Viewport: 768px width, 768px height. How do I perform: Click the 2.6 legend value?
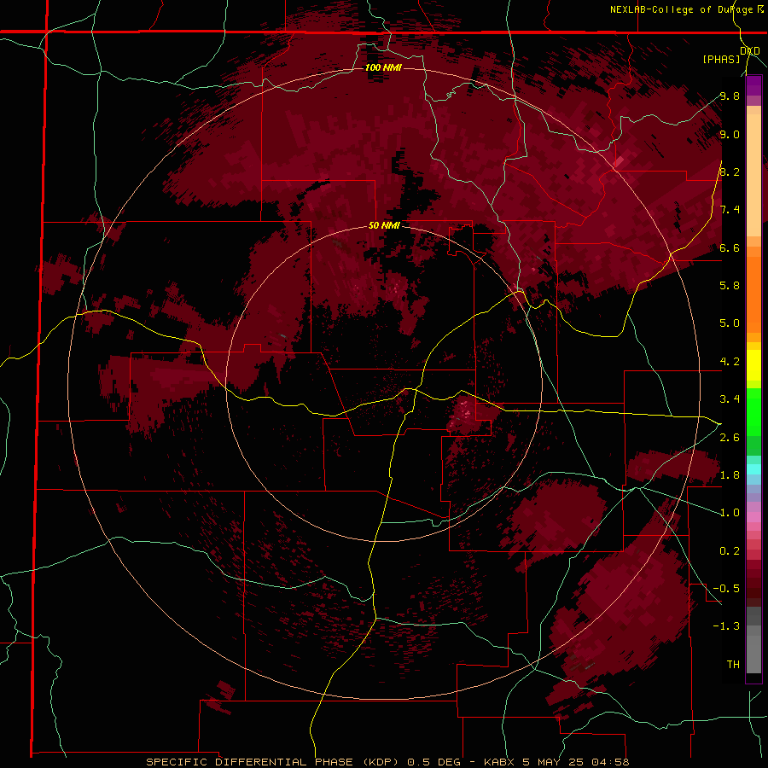[730, 438]
